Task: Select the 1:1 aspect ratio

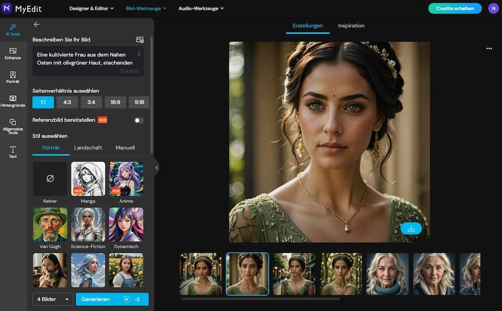Action: (x=43, y=102)
